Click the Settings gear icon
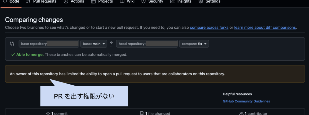 (x=201, y=2)
